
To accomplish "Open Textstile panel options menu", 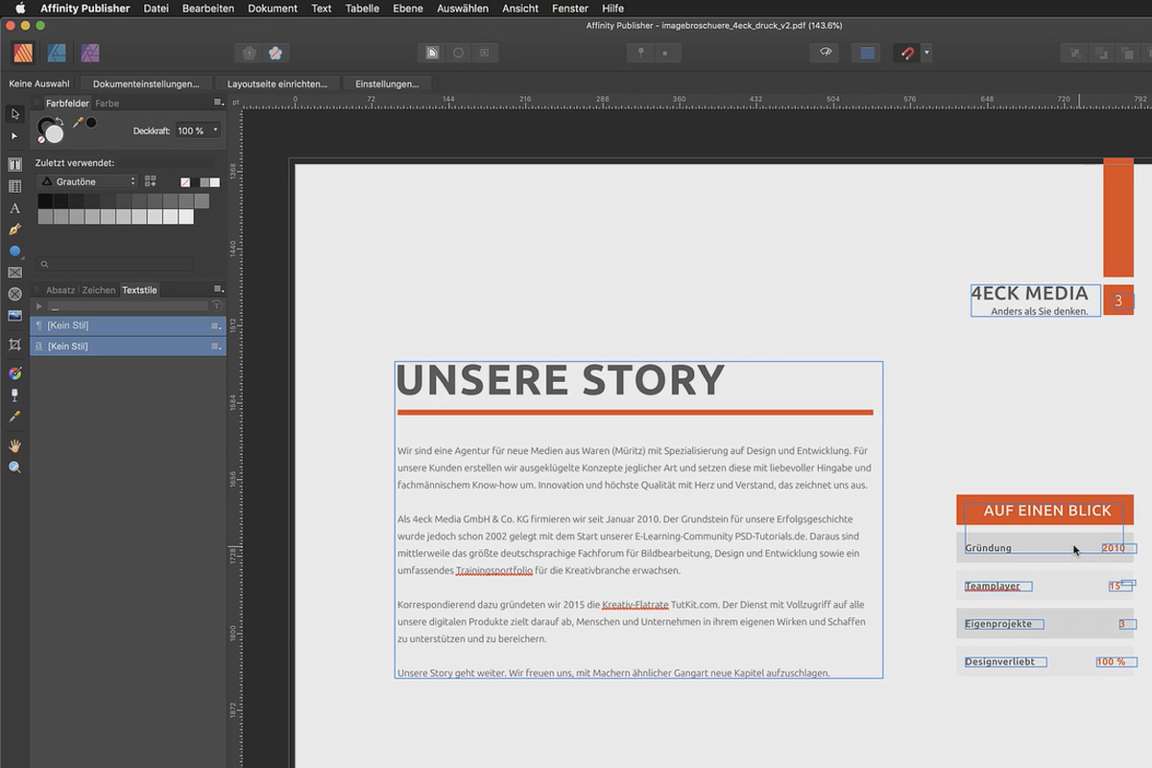I will click(218, 290).
